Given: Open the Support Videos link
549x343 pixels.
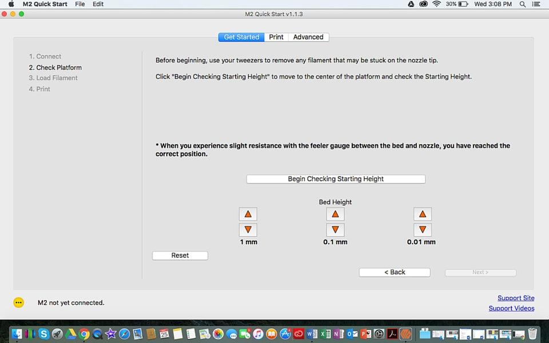Looking at the screenshot, I should (x=511, y=308).
